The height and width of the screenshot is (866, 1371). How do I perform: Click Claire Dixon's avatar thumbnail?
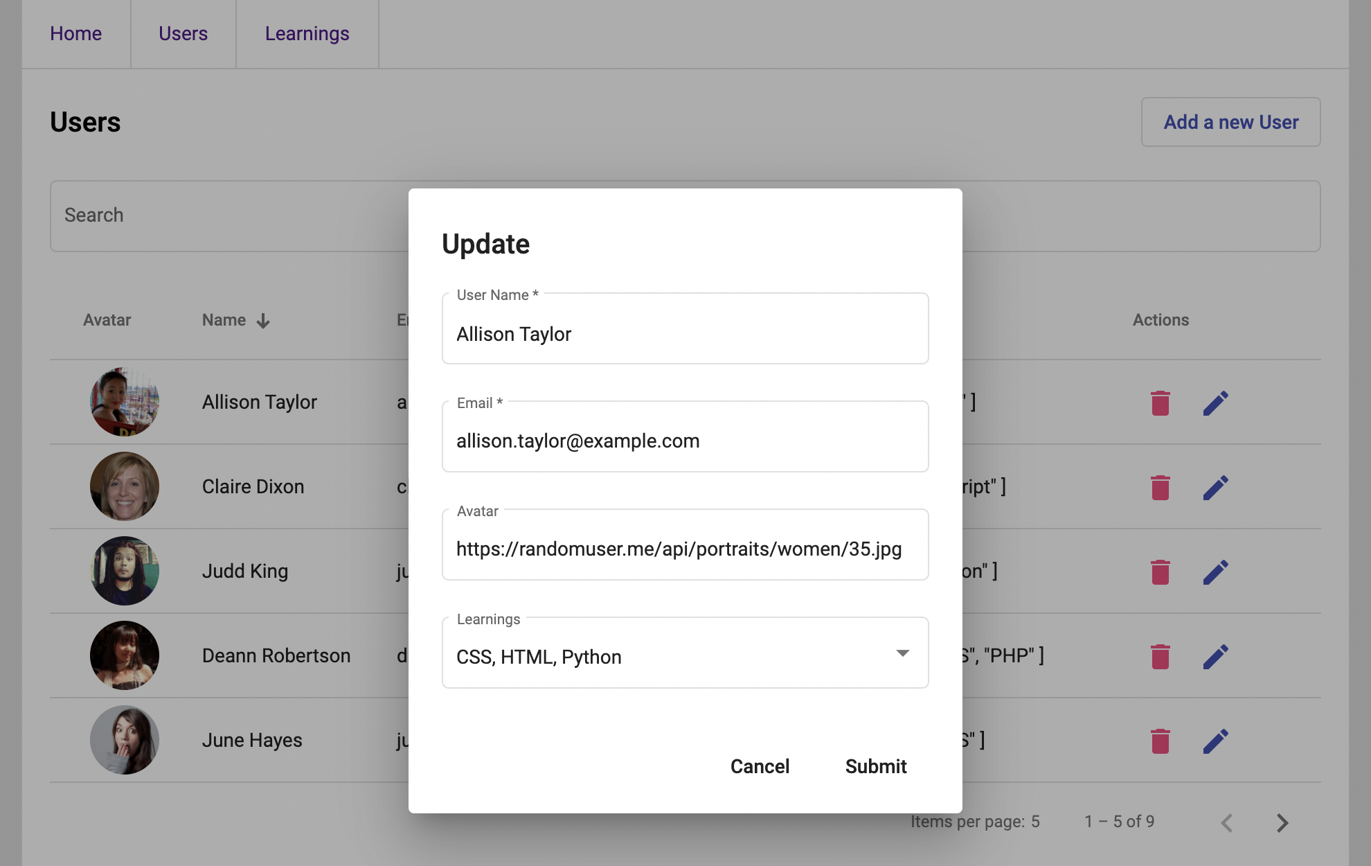[x=125, y=486]
